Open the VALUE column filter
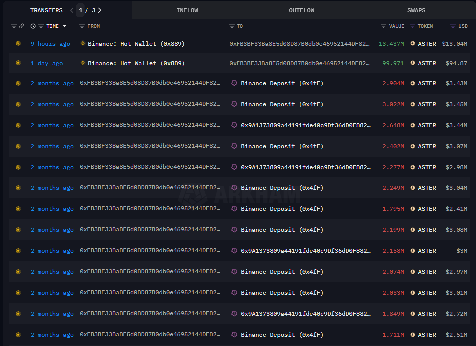 tap(383, 26)
